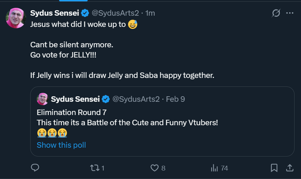Click the small avatar in the quoted tweet
The width and height of the screenshot is (301, 179).
(x=42, y=99)
